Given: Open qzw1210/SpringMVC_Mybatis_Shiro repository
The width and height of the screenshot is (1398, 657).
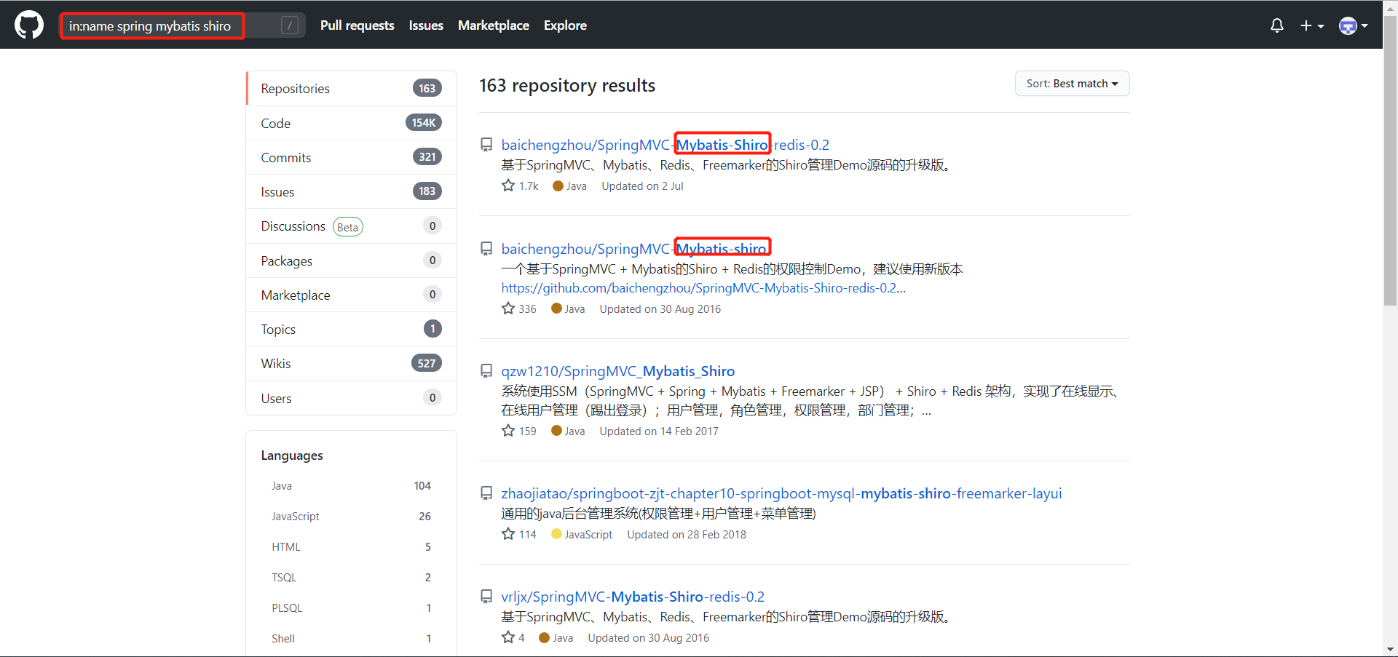Looking at the screenshot, I should [x=617, y=371].
